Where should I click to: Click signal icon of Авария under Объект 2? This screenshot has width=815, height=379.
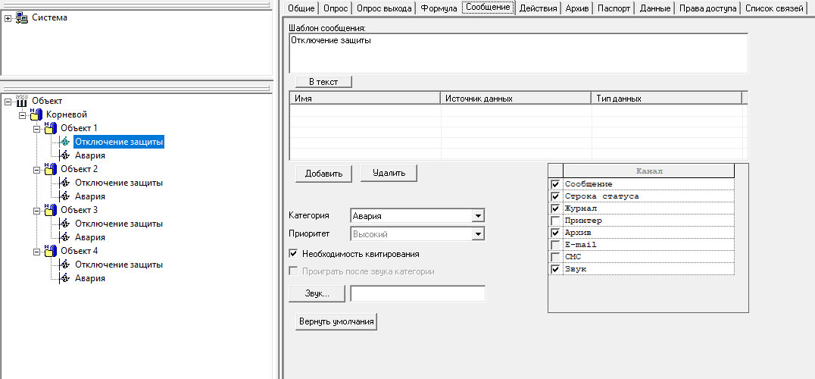(x=65, y=196)
